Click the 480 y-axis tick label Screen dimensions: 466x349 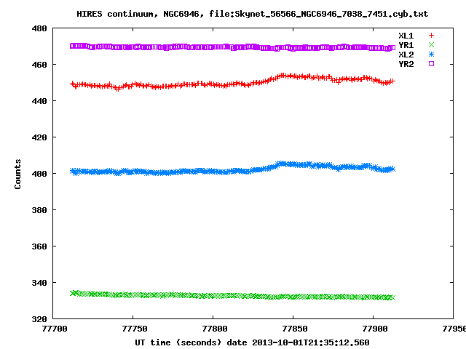(39, 28)
